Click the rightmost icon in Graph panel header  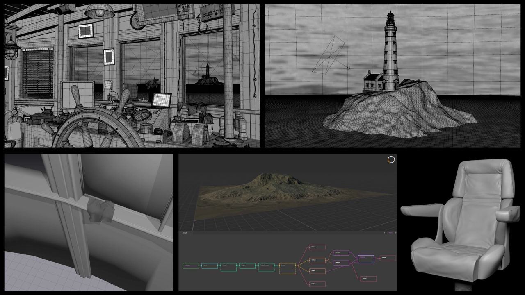pyautogui.click(x=395, y=233)
